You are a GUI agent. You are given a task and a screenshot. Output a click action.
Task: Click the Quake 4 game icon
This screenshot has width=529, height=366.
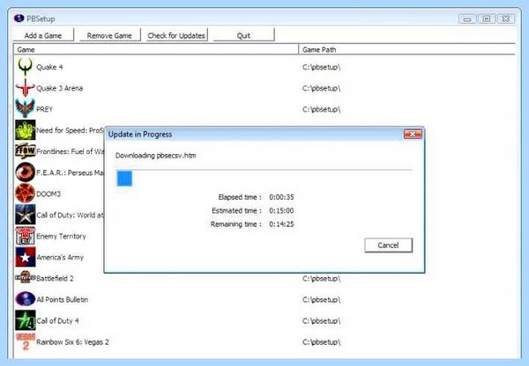click(26, 67)
